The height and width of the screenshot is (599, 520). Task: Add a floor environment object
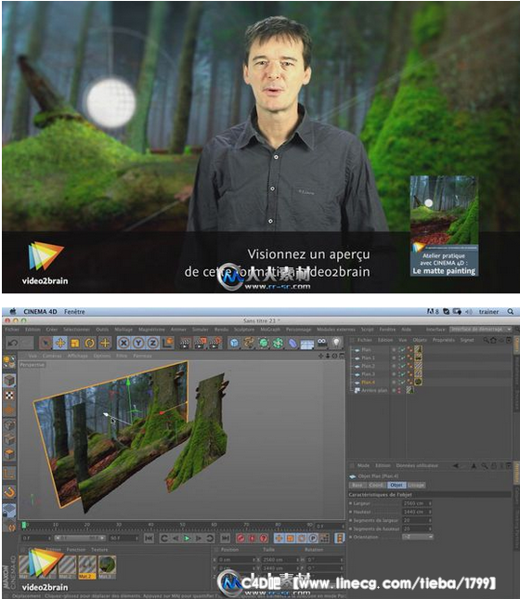(307, 344)
